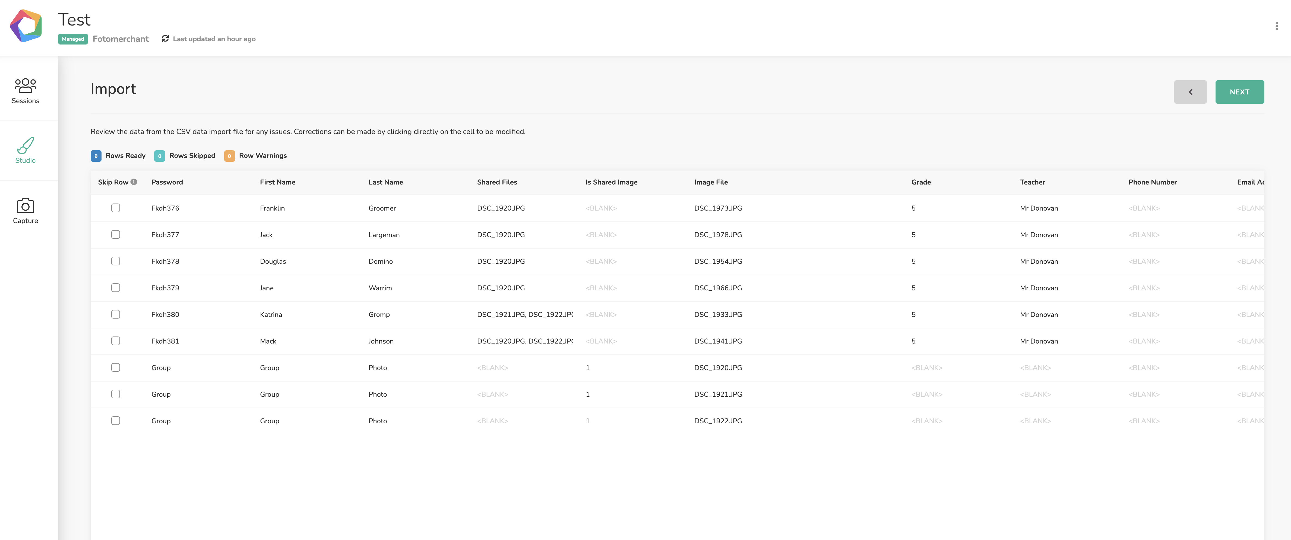
Task: Click the NEXT button
Action: pos(1239,92)
